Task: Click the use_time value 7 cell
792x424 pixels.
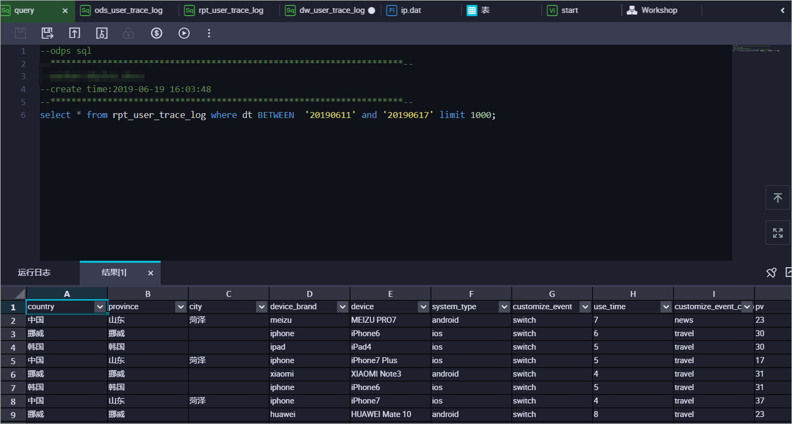Action: point(633,320)
